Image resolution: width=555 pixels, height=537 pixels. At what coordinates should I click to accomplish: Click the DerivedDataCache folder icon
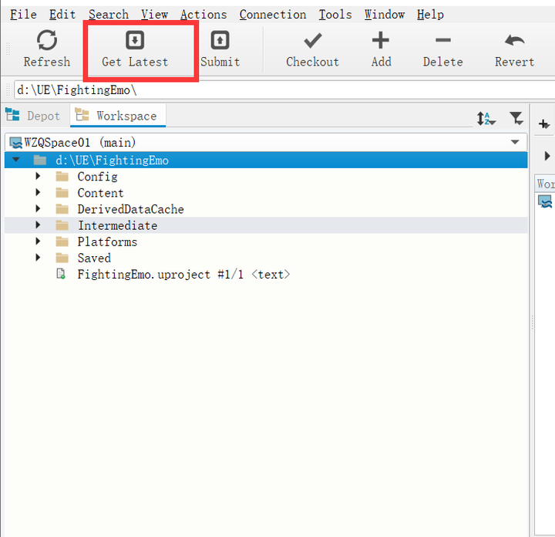[x=62, y=209]
